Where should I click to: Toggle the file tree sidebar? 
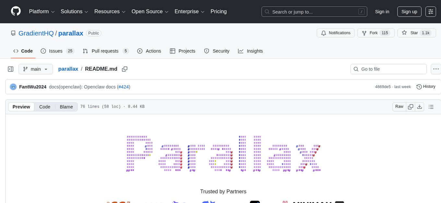click(11, 69)
